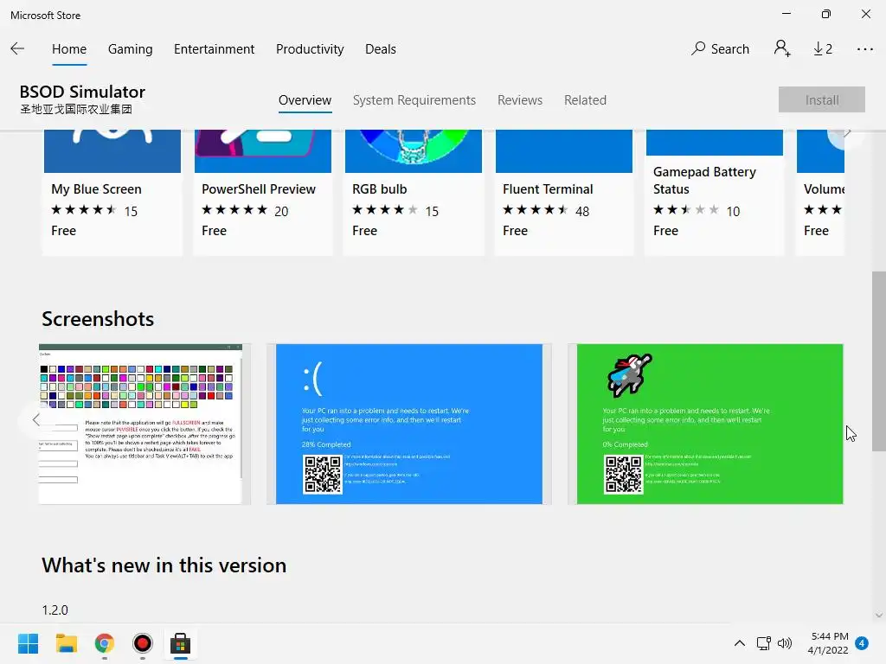View downloads and updates queue
Screen dimensions: 886x664
(823, 49)
